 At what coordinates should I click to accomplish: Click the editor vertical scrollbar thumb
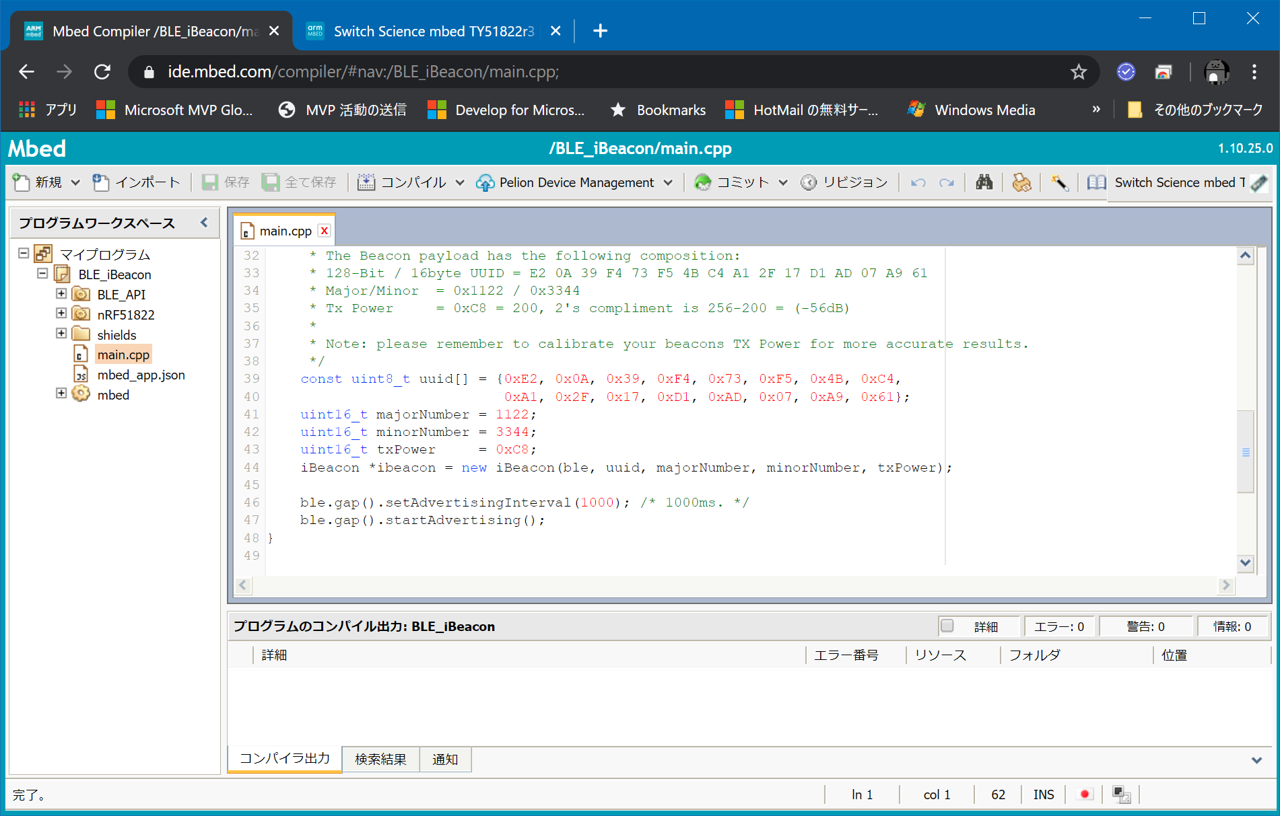1246,452
